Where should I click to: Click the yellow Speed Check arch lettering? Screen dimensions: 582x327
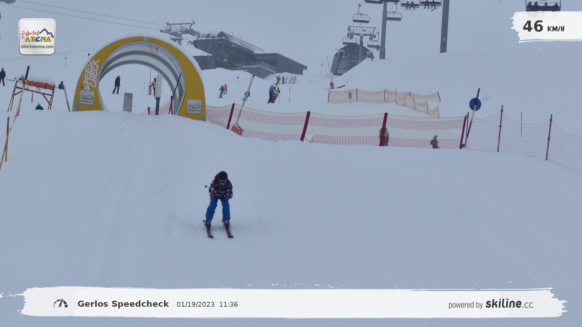pyautogui.click(x=92, y=75)
